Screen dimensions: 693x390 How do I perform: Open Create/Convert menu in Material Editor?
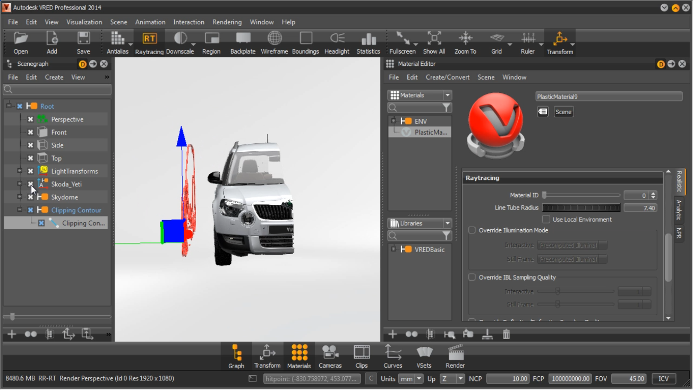[x=448, y=77]
